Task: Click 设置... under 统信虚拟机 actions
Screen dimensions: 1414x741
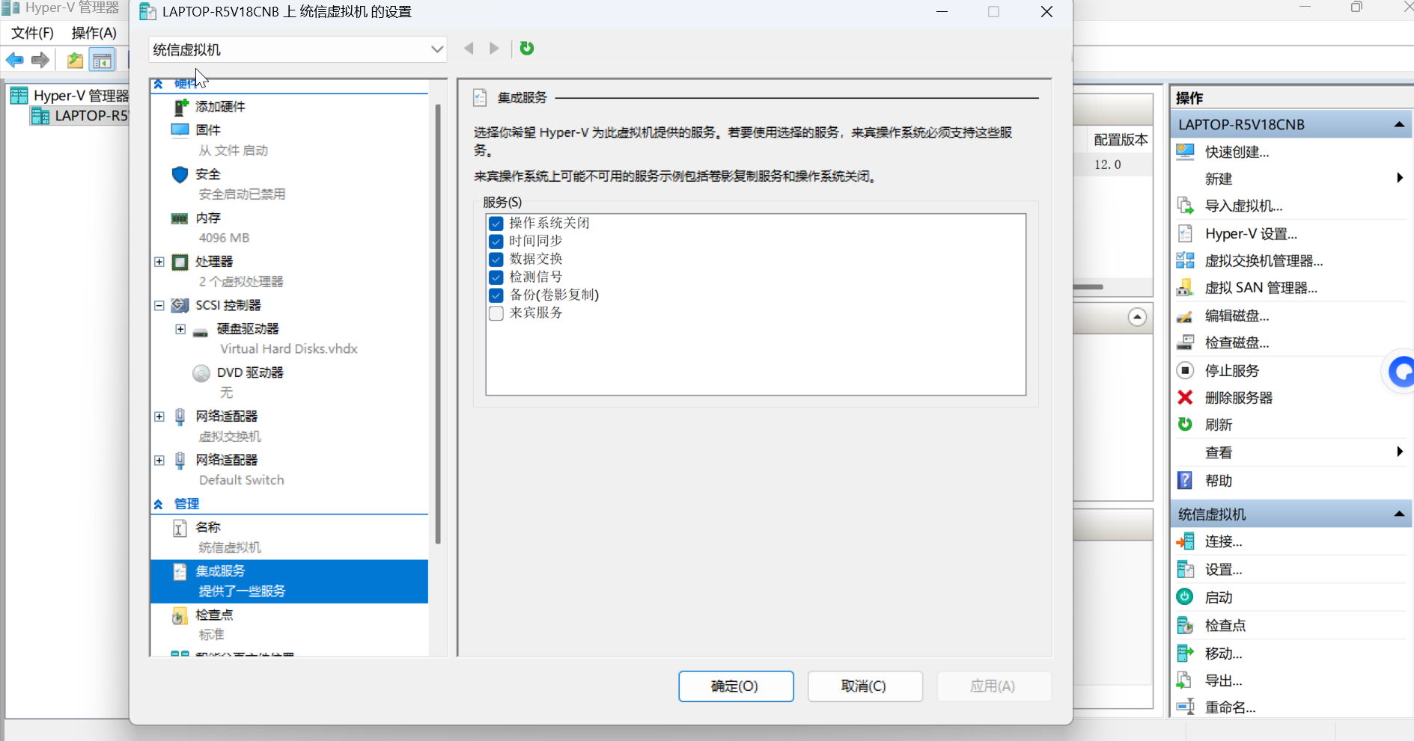Action: coord(1223,570)
